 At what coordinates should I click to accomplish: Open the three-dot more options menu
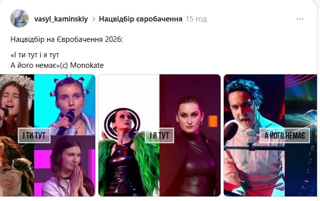point(300,19)
